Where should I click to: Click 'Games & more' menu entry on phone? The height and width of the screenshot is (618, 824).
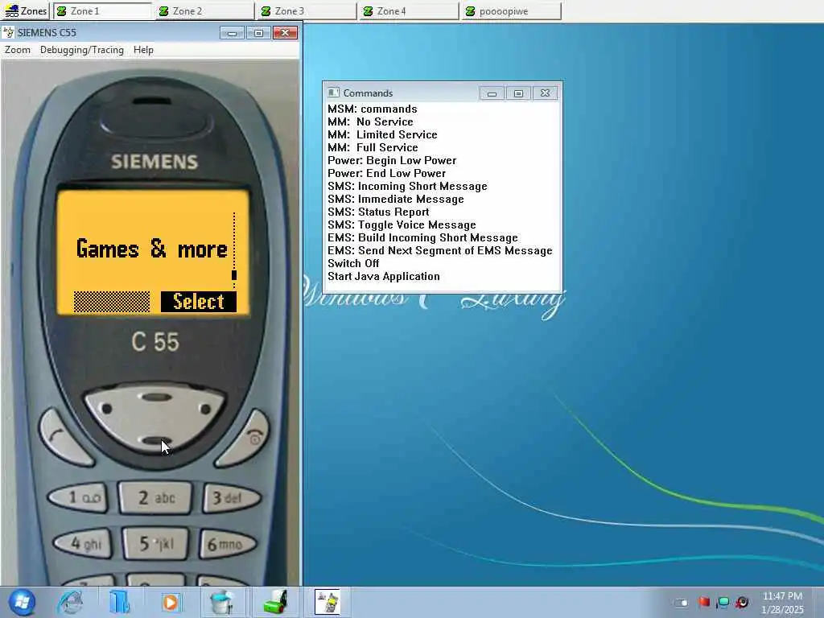(152, 249)
